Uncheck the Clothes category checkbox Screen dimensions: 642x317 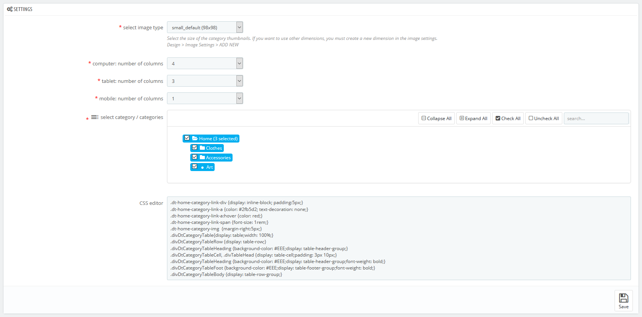(195, 147)
